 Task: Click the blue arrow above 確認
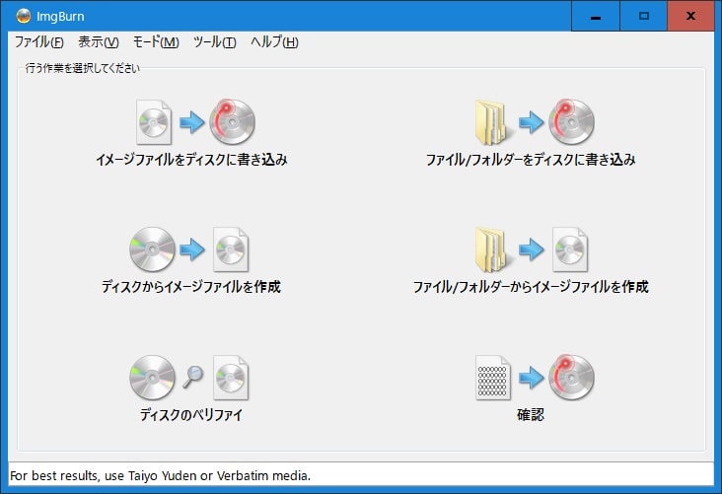point(532,378)
